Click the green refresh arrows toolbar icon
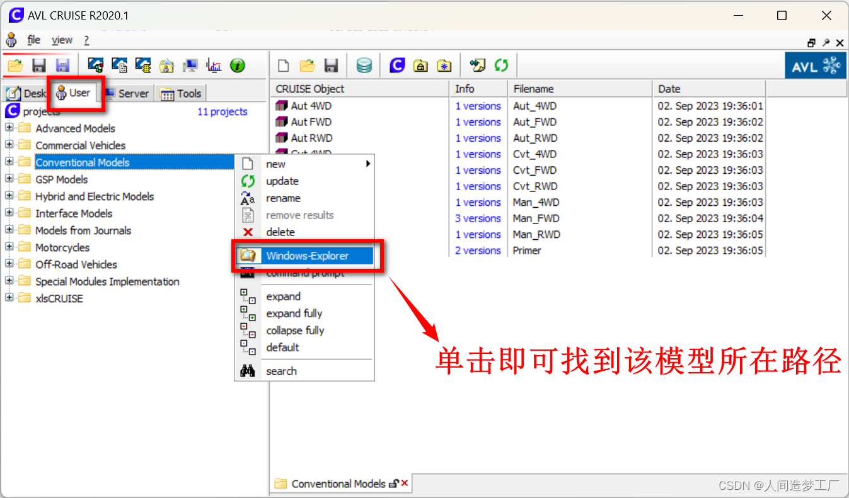Image resolution: width=849 pixels, height=498 pixels. [x=501, y=65]
